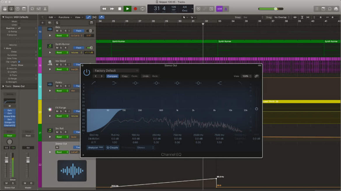Open the Edit menu in Tracks area
The height and width of the screenshot is (191, 341).
click(x=52, y=17)
